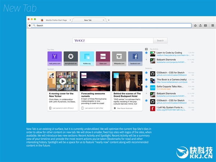The width and height of the screenshot is (216, 162).
Task: Focus the Search address bar
Action: pos(111,25)
